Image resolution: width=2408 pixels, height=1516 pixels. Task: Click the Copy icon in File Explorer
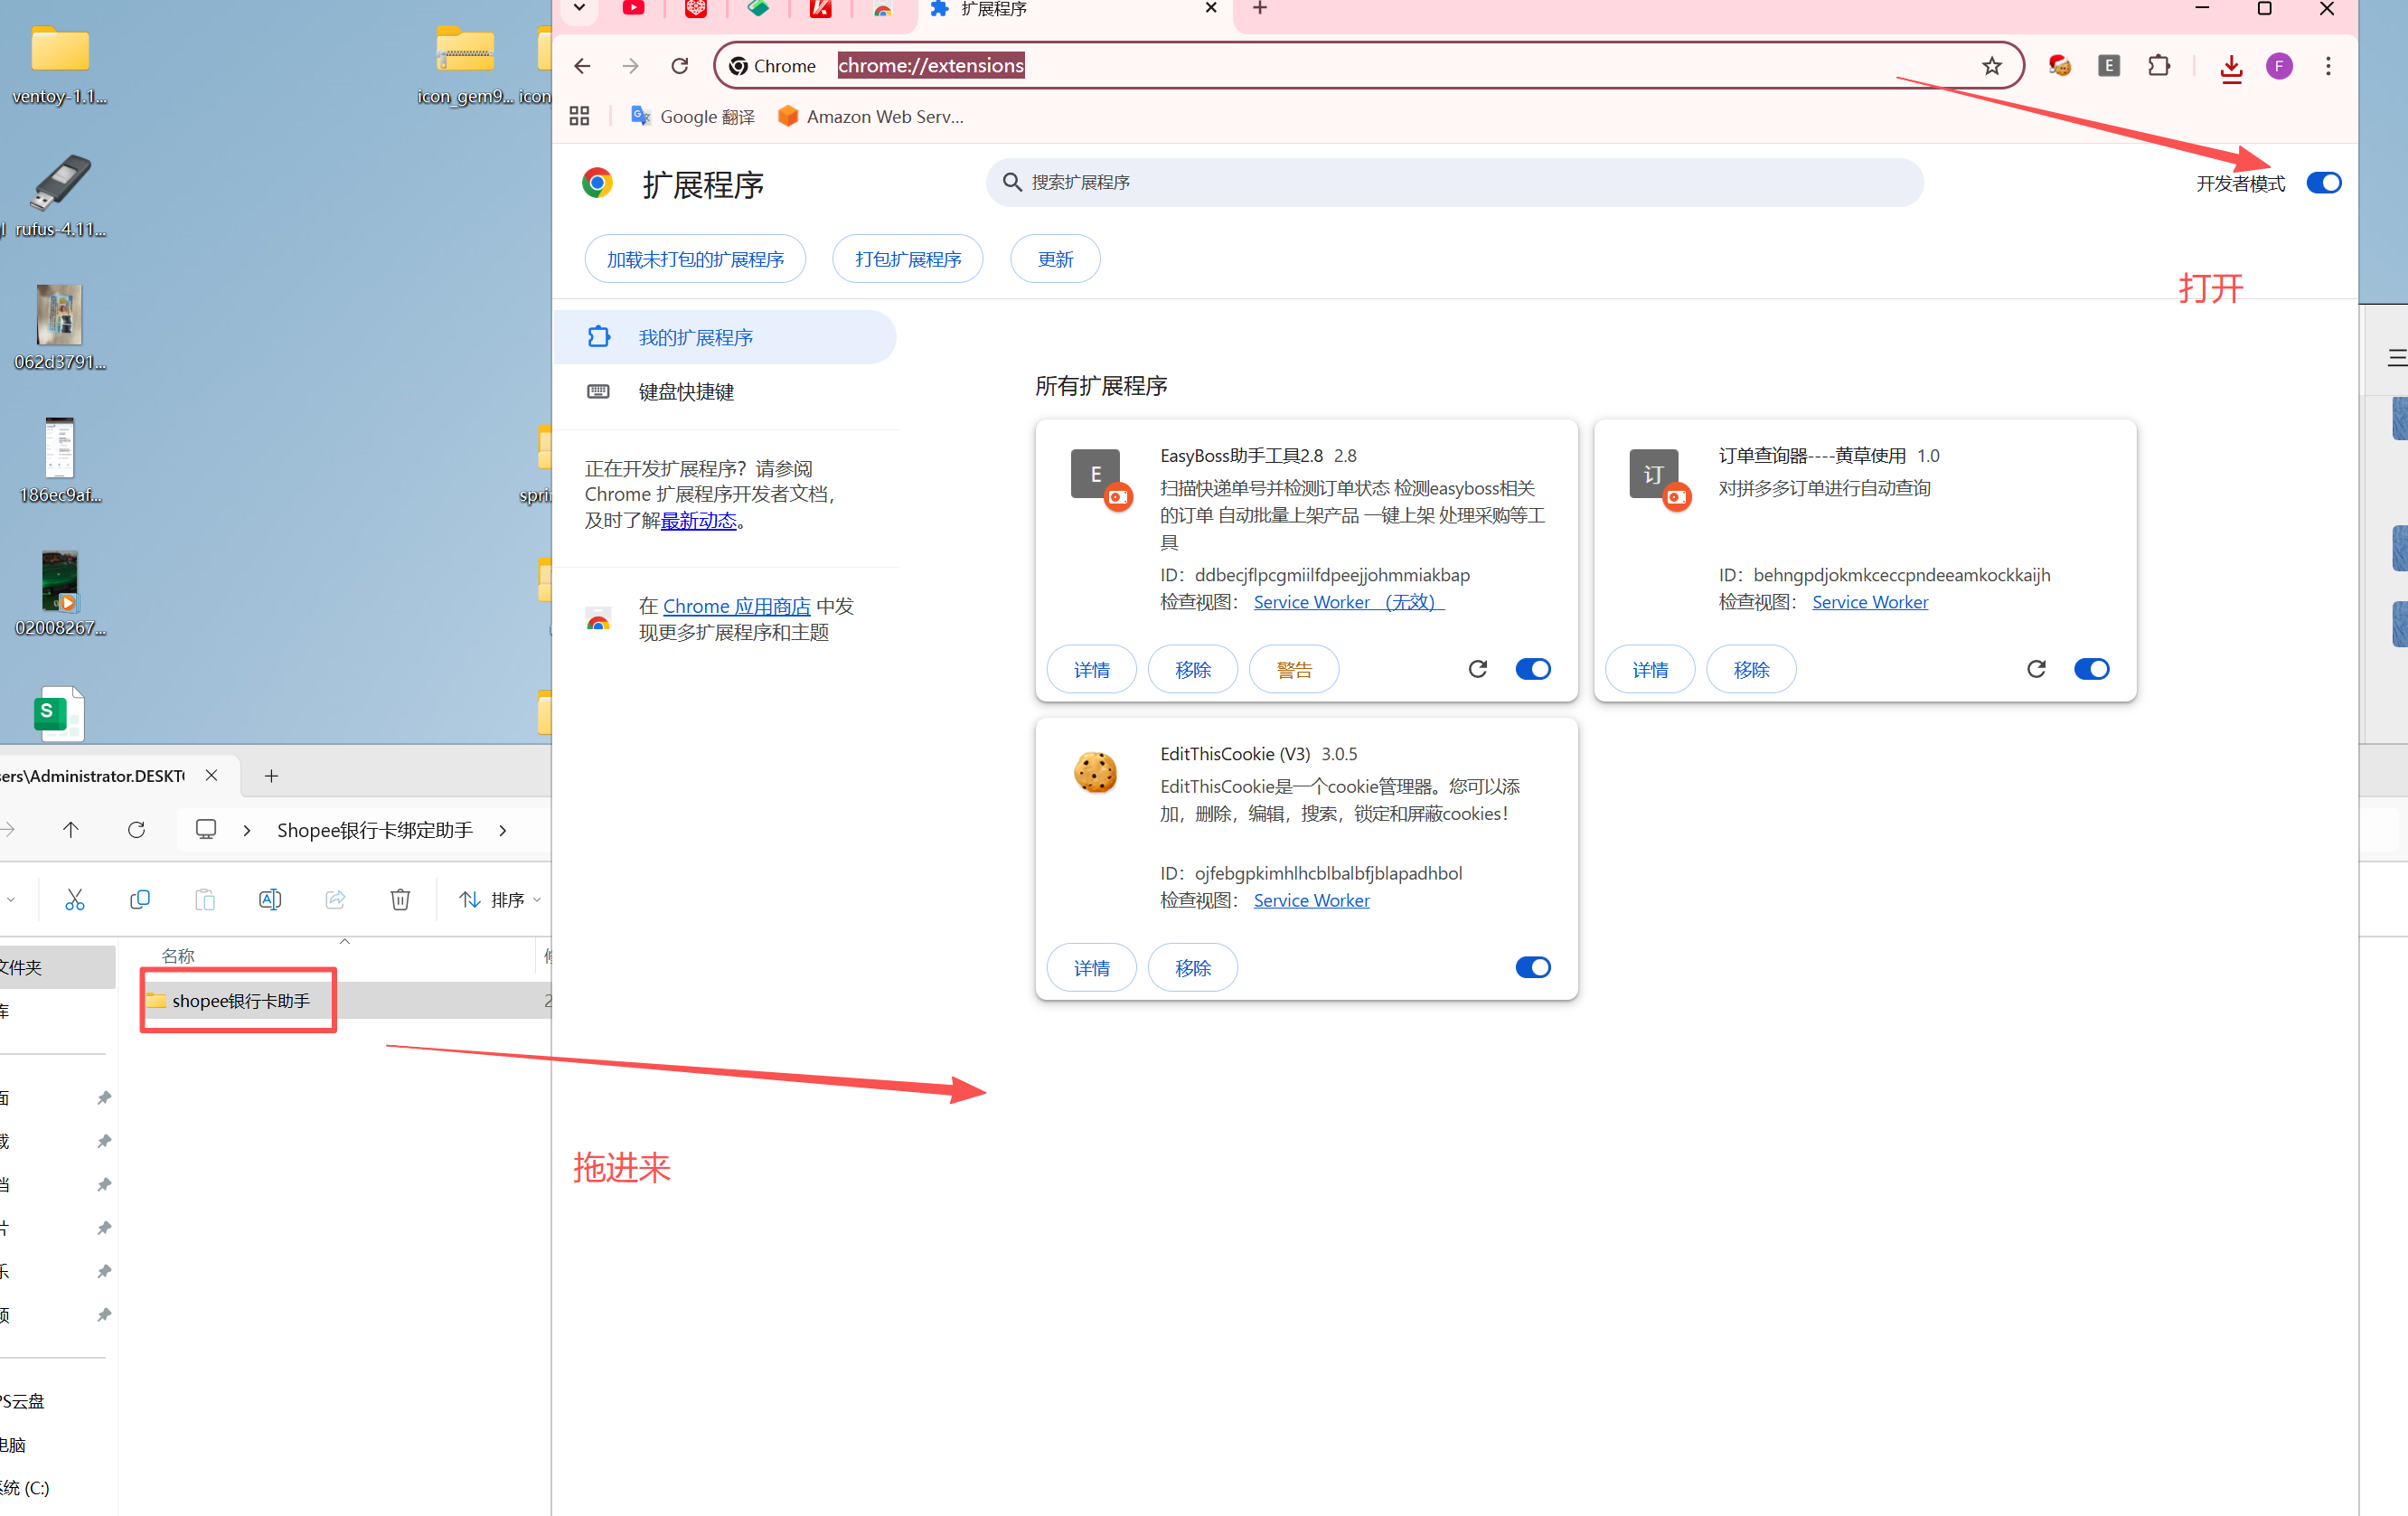[140, 899]
